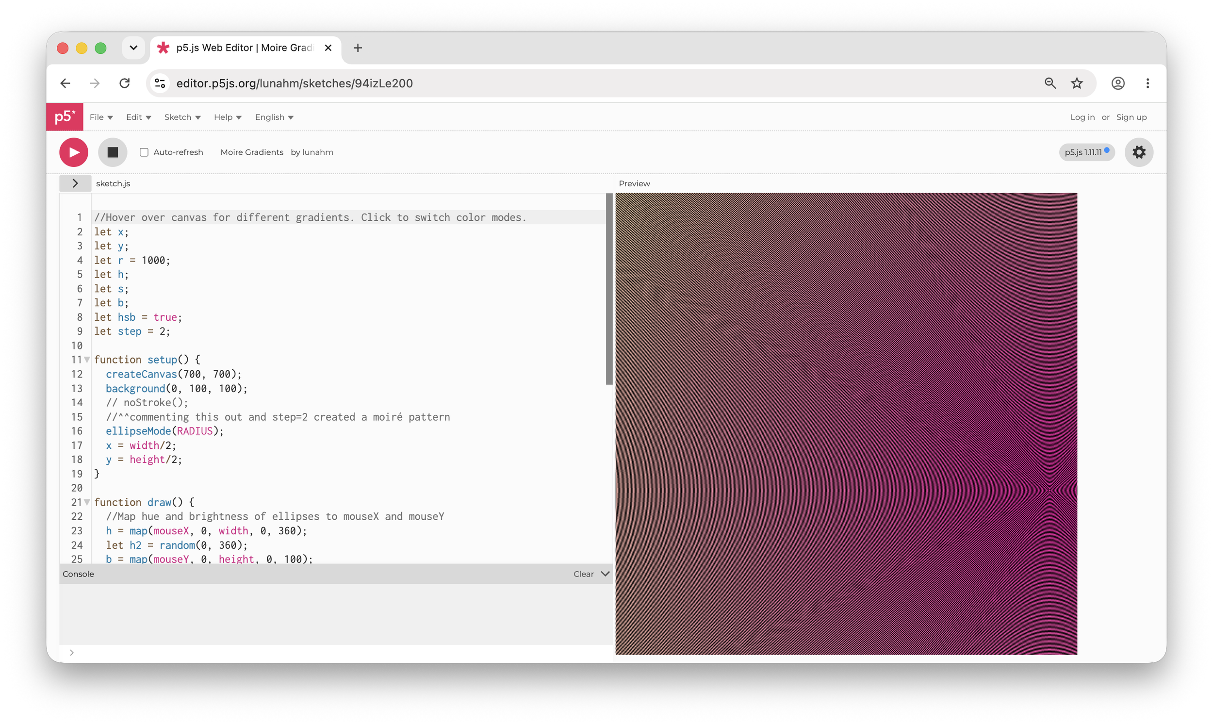
Task: Enable the Auto-refresh checkbox
Action: pyautogui.click(x=144, y=152)
